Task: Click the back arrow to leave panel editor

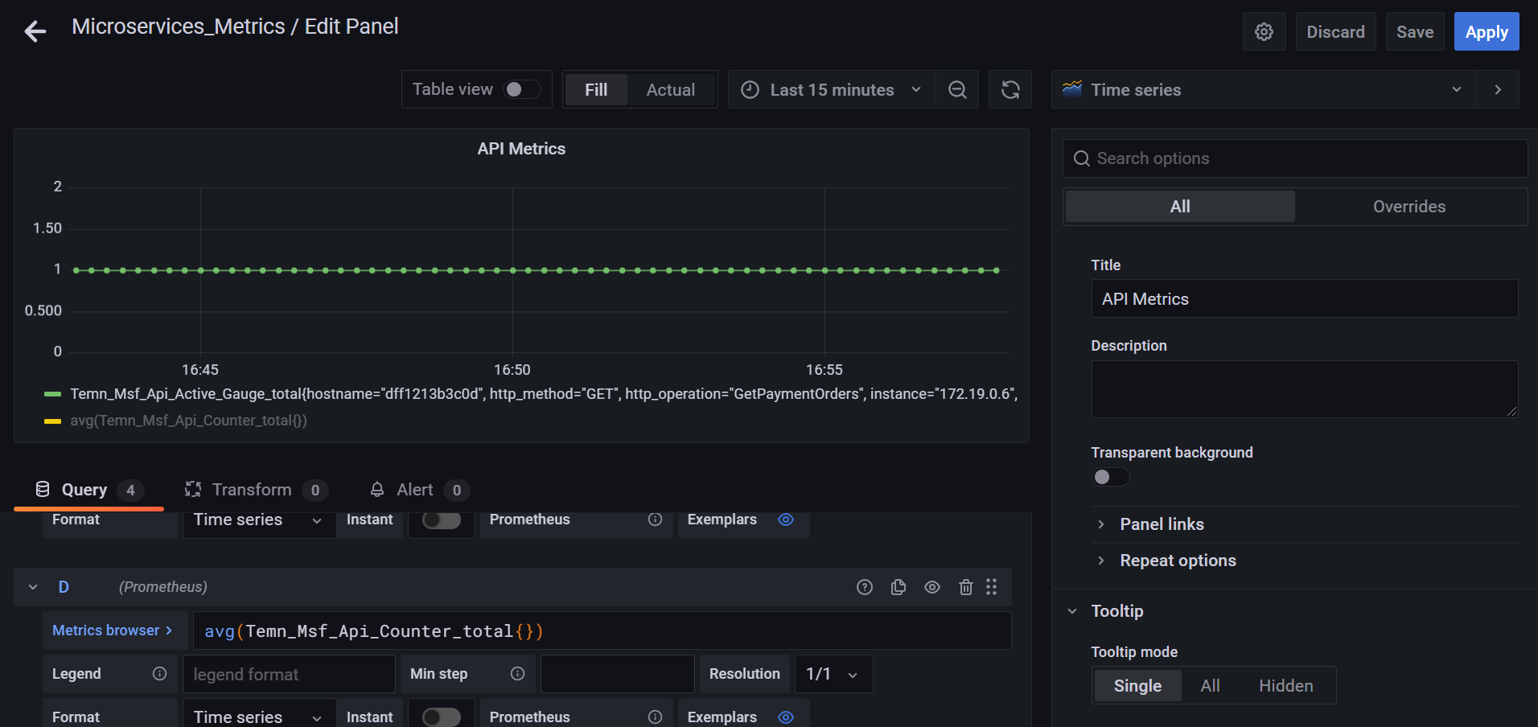Action: tap(35, 32)
